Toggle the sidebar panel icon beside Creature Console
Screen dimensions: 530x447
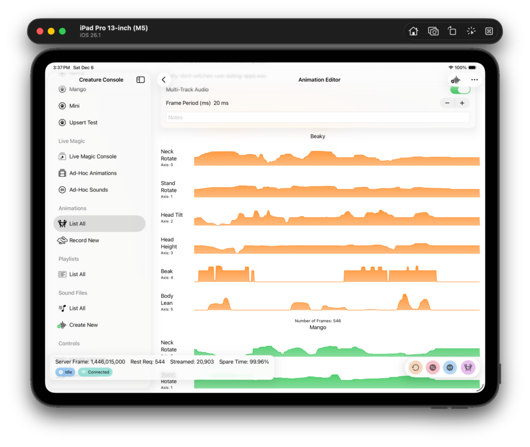pyautogui.click(x=140, y=80)
